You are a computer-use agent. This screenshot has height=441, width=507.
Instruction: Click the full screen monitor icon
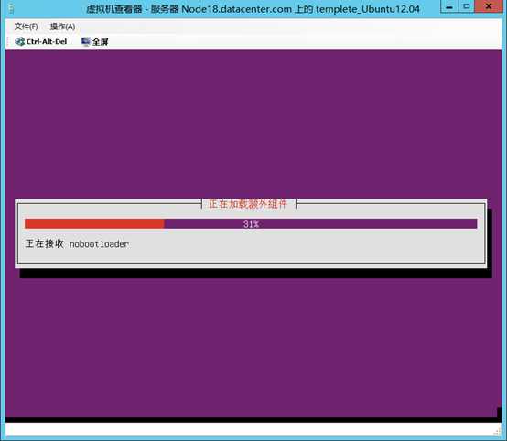coord(86,41)
